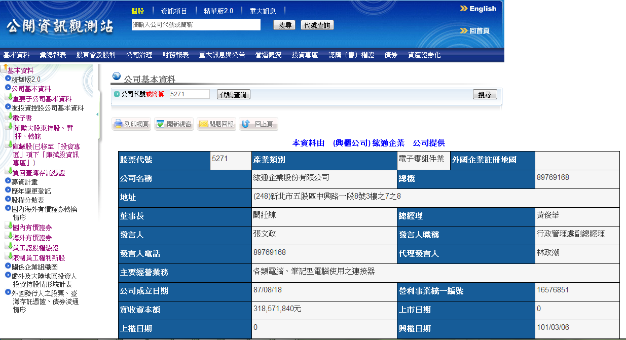626x340 pixels.
Task: Click 代號查詢 beside the 5271 field
Action: pyautogui.click(x=234, y=95)
